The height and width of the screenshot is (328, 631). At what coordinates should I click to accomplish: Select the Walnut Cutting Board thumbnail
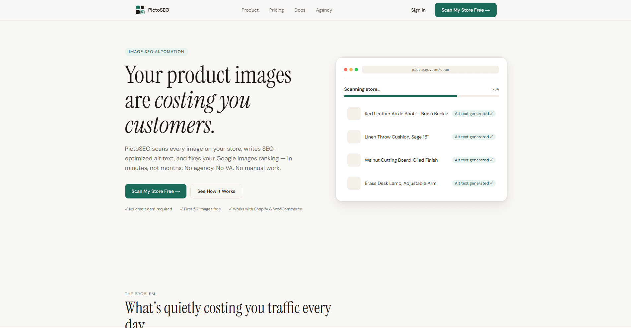coord(354,160)
